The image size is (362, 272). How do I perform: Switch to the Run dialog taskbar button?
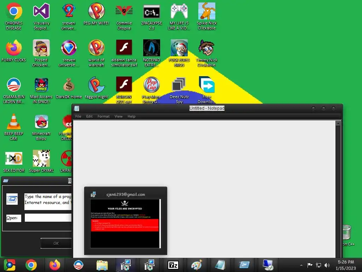tap(244, 265)
